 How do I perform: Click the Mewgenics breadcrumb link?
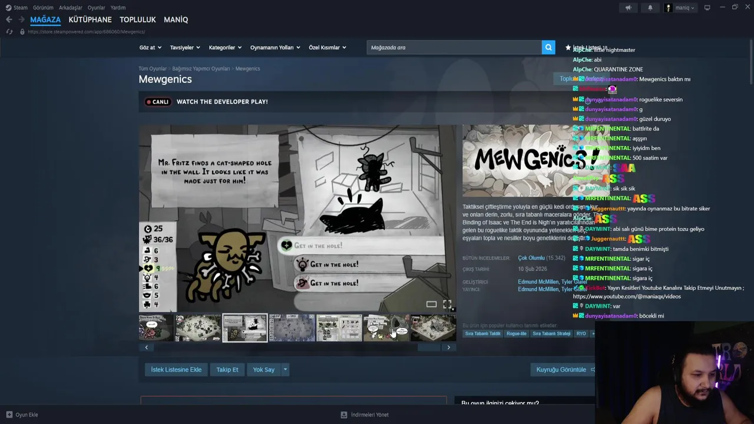pyautogui.click(x=247, y=69)
